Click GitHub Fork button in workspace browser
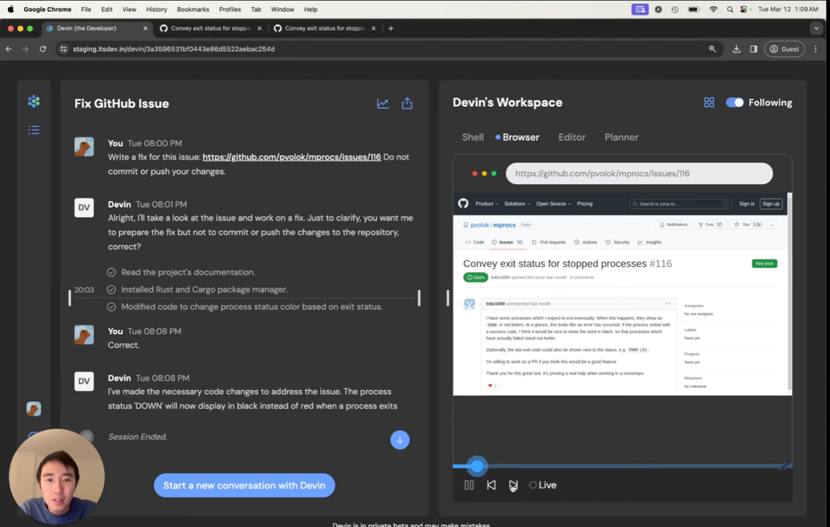 click(x=711, y=225)
